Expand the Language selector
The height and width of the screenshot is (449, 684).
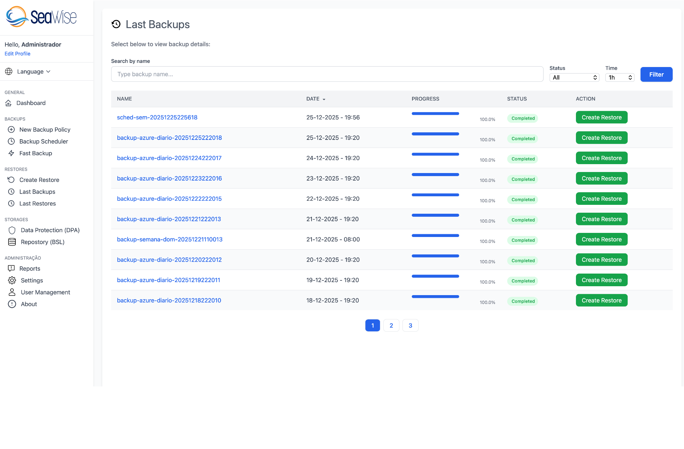coord(34,71)
